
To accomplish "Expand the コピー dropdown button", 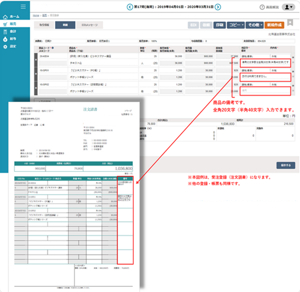I will click(236, 25).
